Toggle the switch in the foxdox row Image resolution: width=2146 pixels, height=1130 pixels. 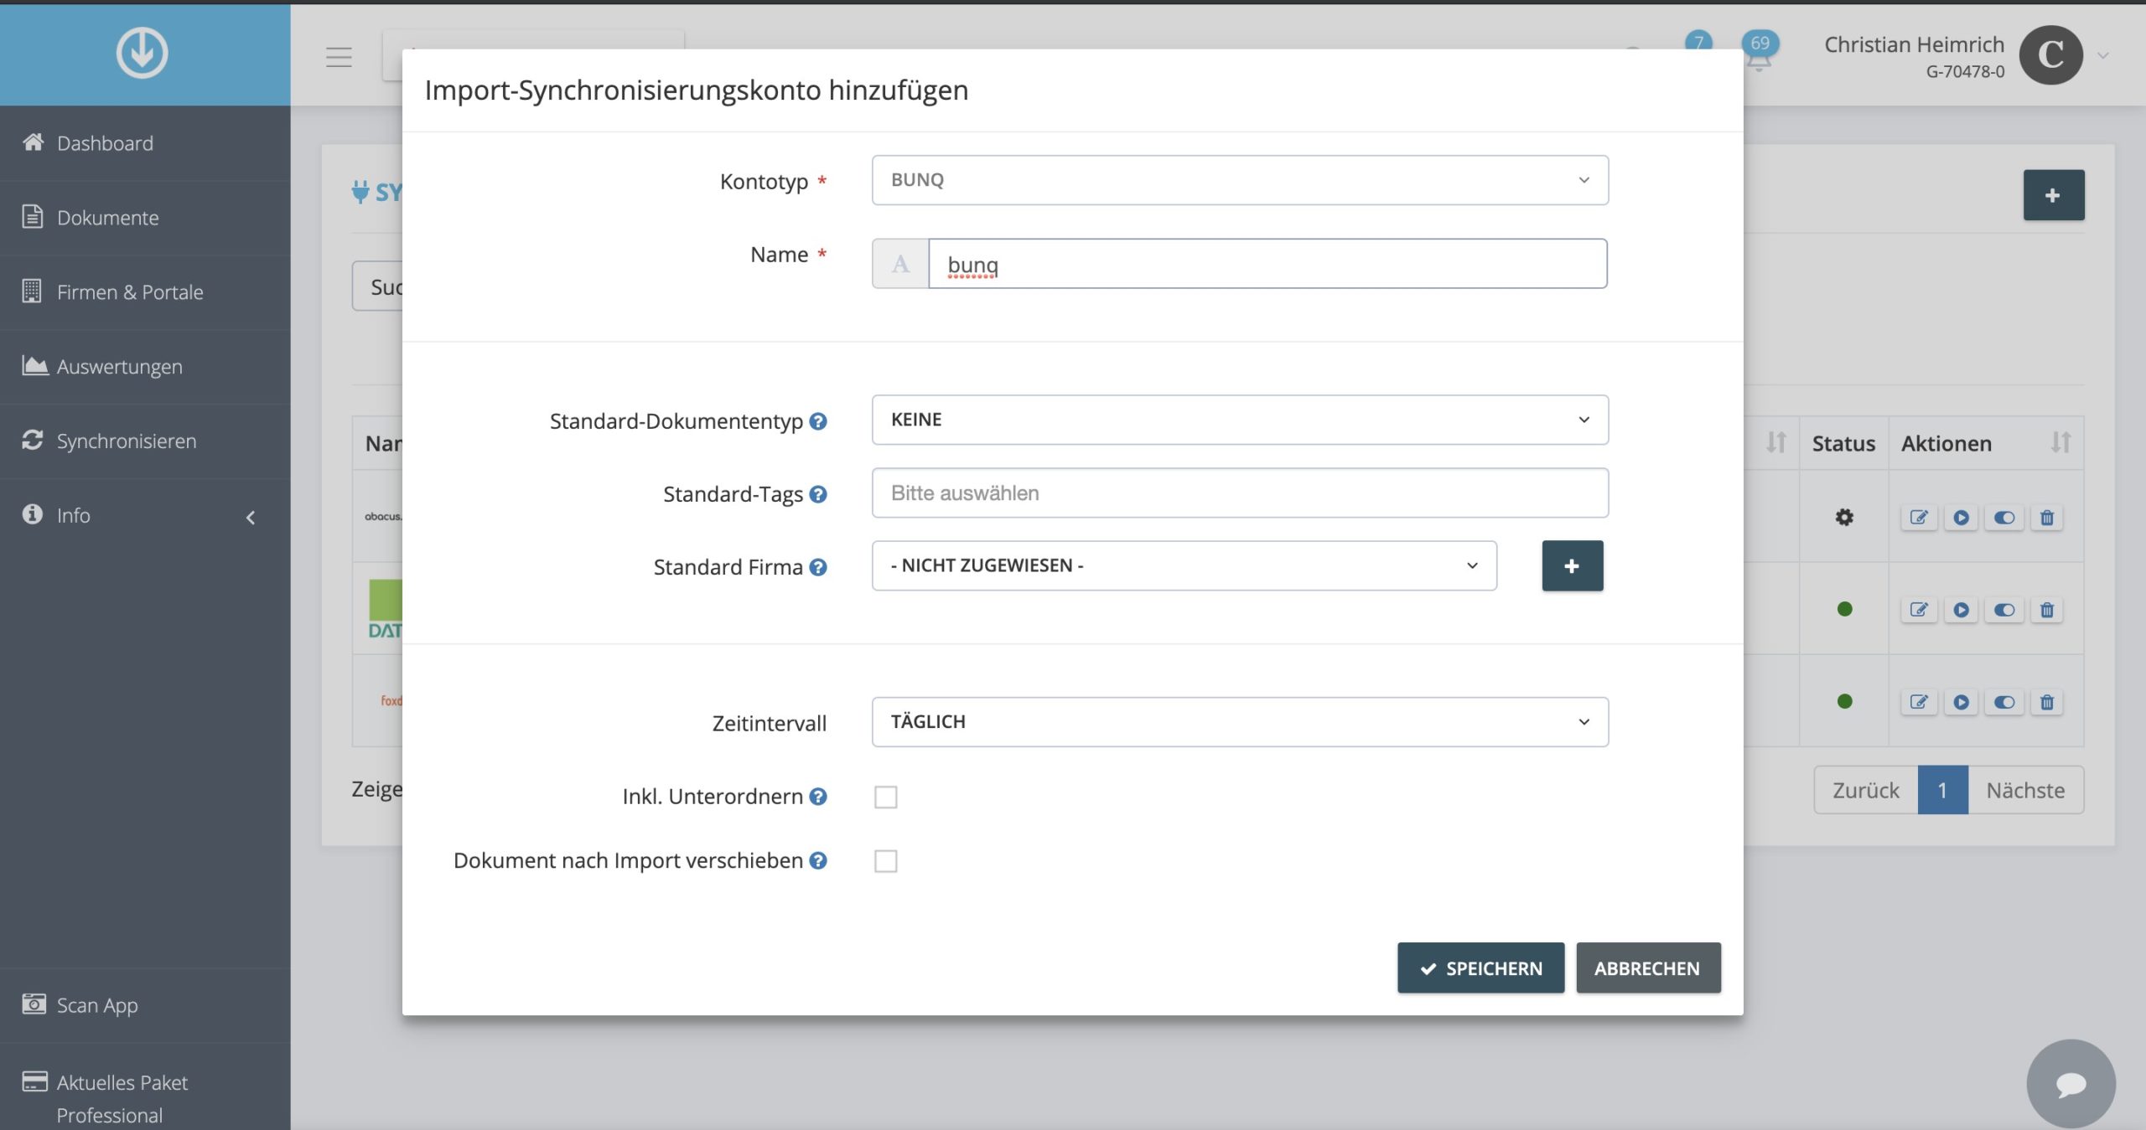coord(2004,702)
